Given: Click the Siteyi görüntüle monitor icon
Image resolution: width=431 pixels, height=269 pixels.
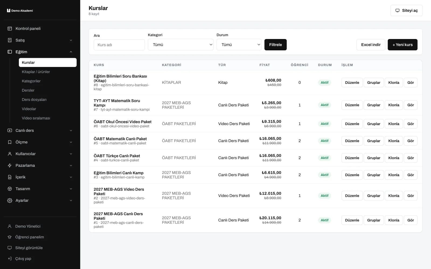Looking at the screenshot, I should pyautogui.click(x=10, y=248).
